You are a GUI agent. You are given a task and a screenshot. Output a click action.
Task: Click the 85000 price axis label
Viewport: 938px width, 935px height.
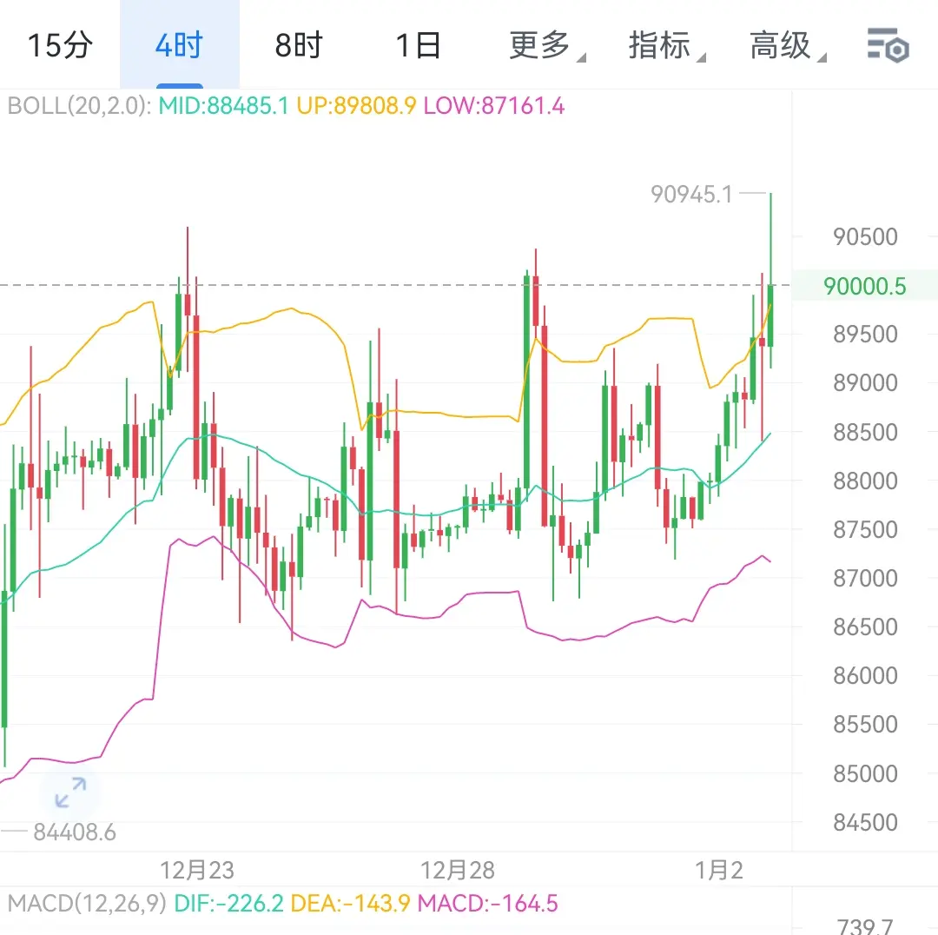[x=865, y=773]
